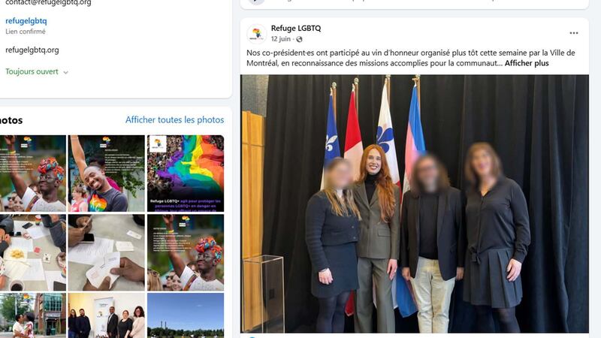Click the Toujours ouvert hours text

[x=32, y=71]
